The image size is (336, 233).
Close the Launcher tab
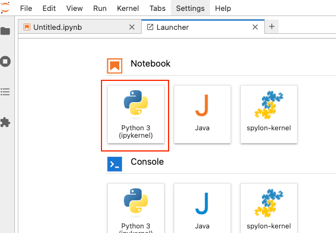(x=255, y=27)
